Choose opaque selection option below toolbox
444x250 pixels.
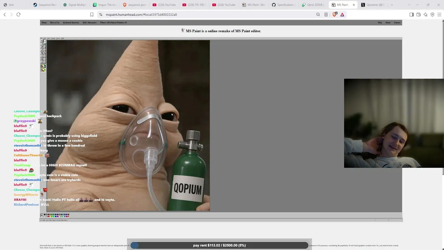point(43,66)
